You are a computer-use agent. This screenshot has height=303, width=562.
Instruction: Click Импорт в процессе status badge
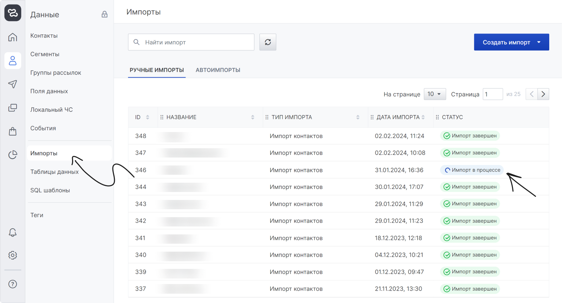pos(472,170)
